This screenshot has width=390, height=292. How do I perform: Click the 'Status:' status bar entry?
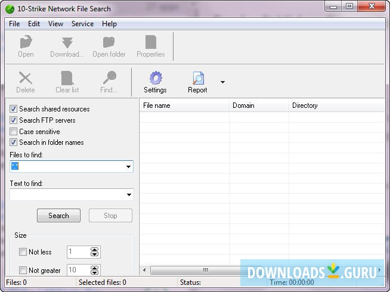coord(190,282)
